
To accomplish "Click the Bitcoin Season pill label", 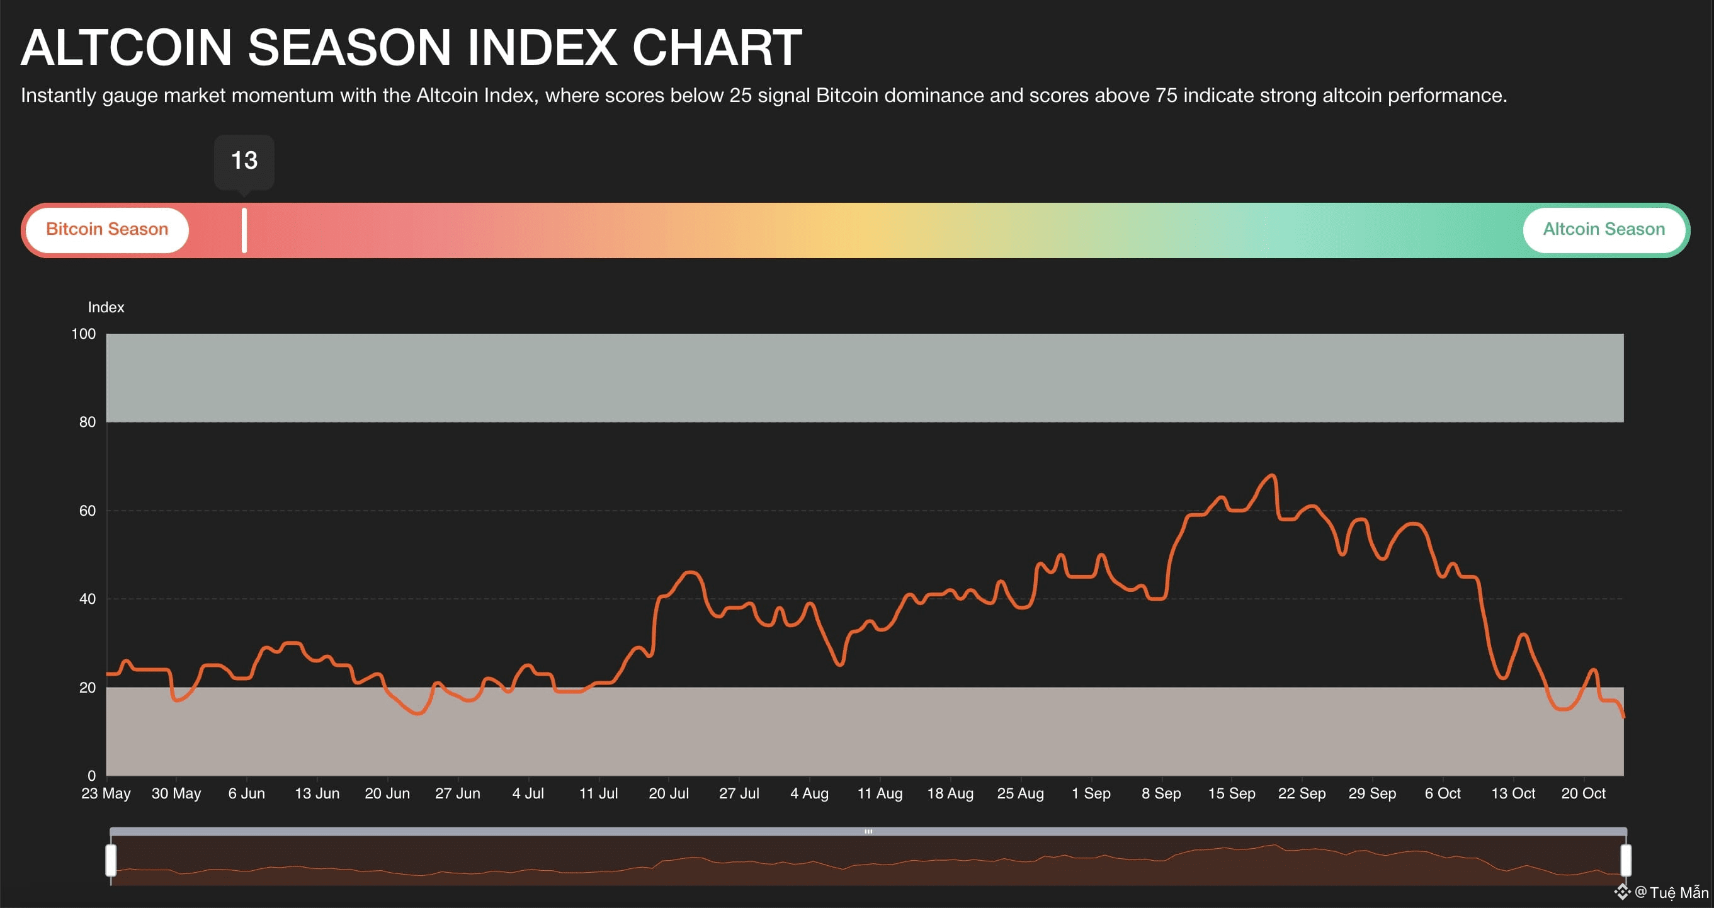I will (106, 229).
